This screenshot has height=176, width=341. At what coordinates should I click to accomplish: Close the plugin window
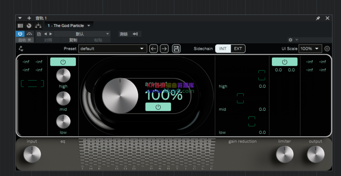click(x=327, y=18)
